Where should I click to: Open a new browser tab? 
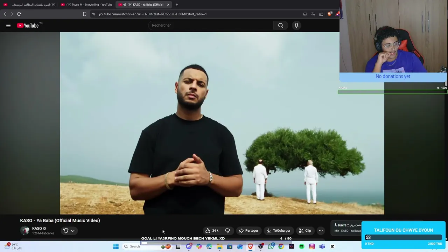click(x=177, y=5)
